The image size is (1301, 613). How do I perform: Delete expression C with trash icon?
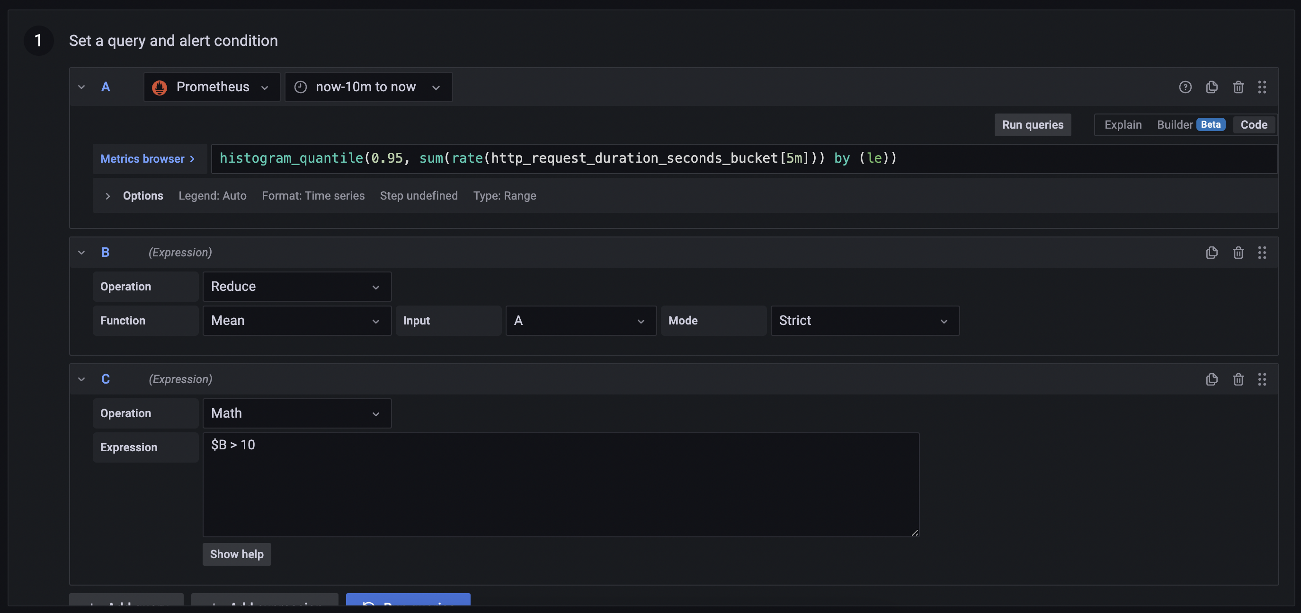1238,379
